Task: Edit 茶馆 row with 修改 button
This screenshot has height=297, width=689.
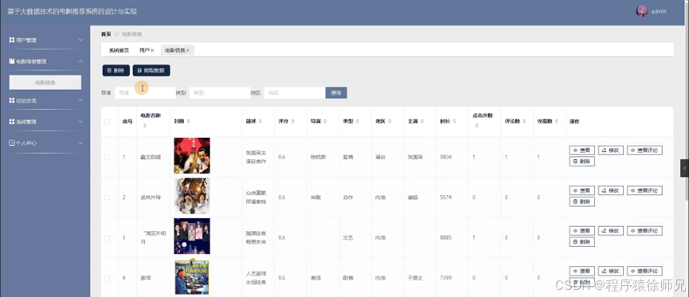Action: point(610,271)
